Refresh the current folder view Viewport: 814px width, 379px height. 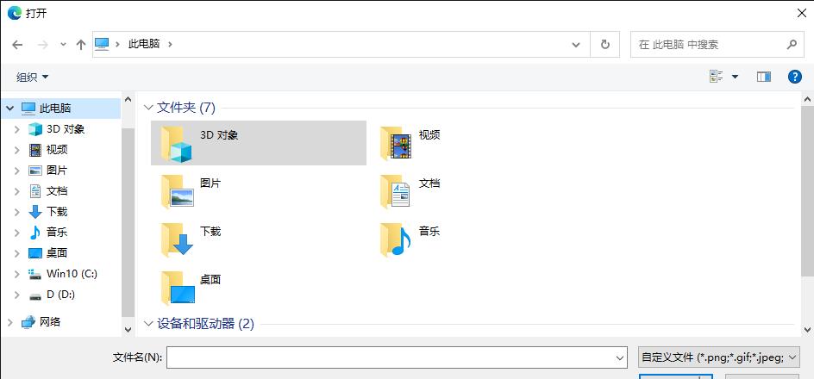coord(604,44)
